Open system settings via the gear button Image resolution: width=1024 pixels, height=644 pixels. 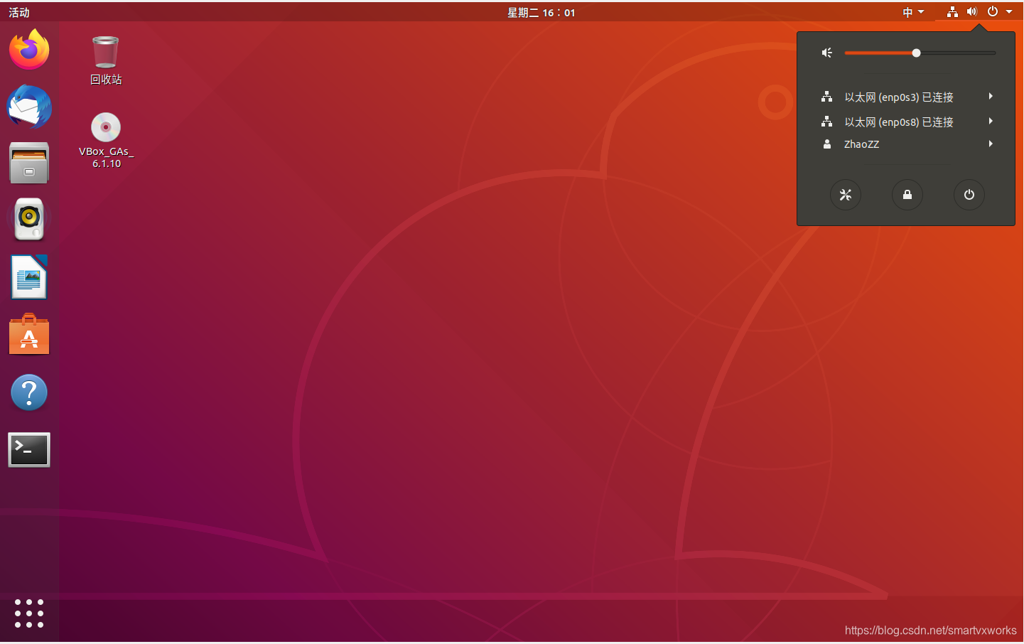tap(846, 195)
